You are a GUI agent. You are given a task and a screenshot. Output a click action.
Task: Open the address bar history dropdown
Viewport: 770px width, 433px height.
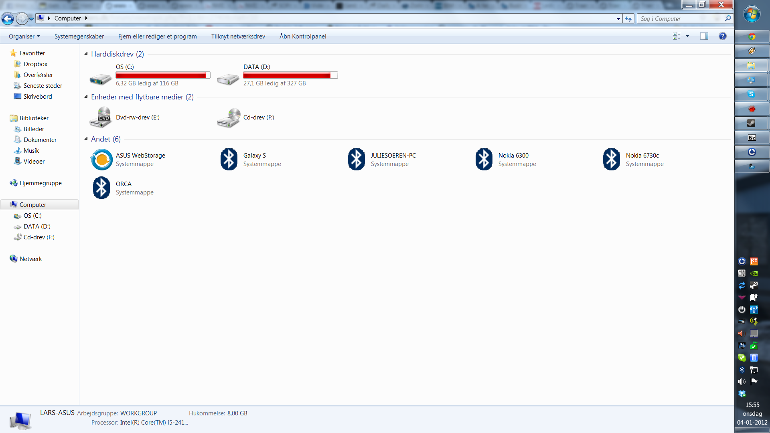[x=618, y=19]
